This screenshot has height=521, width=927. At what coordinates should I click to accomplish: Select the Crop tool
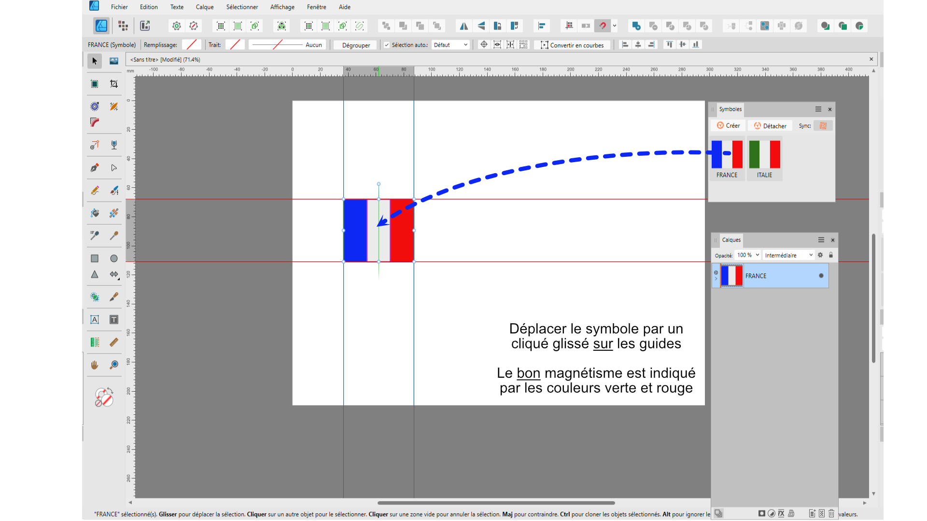114,84
